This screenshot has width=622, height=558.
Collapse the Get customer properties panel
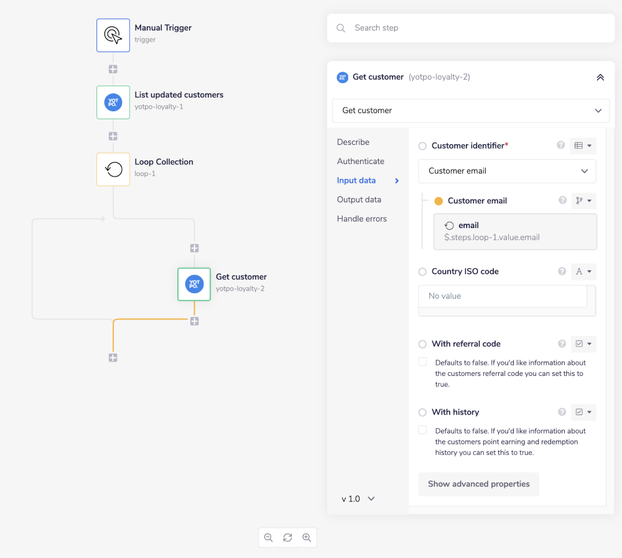click(600, 77)
